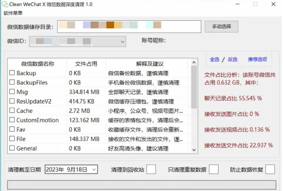Click the 接收发送文件占比 22.937 % text
This screenshot has width=284, height=191.
tap(238, 145)
